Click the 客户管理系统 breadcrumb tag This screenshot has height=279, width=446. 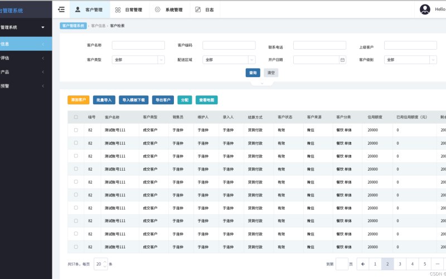tap(74, 26)
